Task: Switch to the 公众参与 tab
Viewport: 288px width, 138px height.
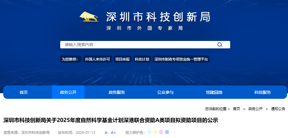Action: [165, 92]
